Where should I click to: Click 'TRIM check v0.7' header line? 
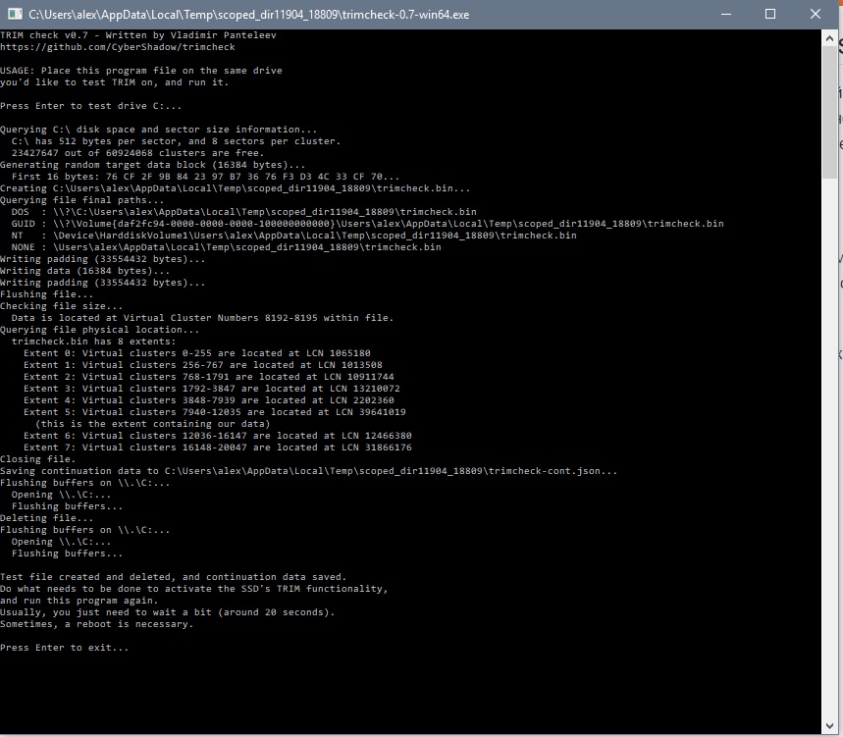coord(138,35)
